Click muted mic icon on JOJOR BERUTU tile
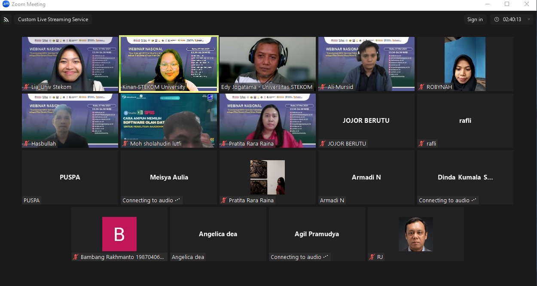The width and height of the screenshot is (537, 286). click(x=323, y=144)
